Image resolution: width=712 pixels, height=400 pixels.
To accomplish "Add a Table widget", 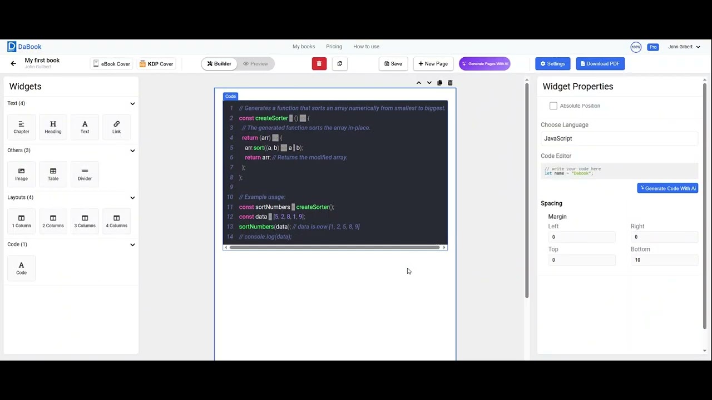I will pos(53,174).
